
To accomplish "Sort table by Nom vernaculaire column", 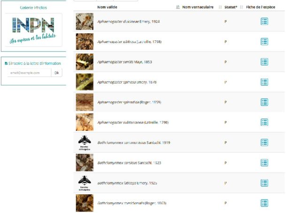I will [198, 7].
